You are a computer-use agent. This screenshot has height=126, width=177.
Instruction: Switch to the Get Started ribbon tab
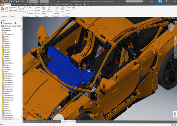65,5
